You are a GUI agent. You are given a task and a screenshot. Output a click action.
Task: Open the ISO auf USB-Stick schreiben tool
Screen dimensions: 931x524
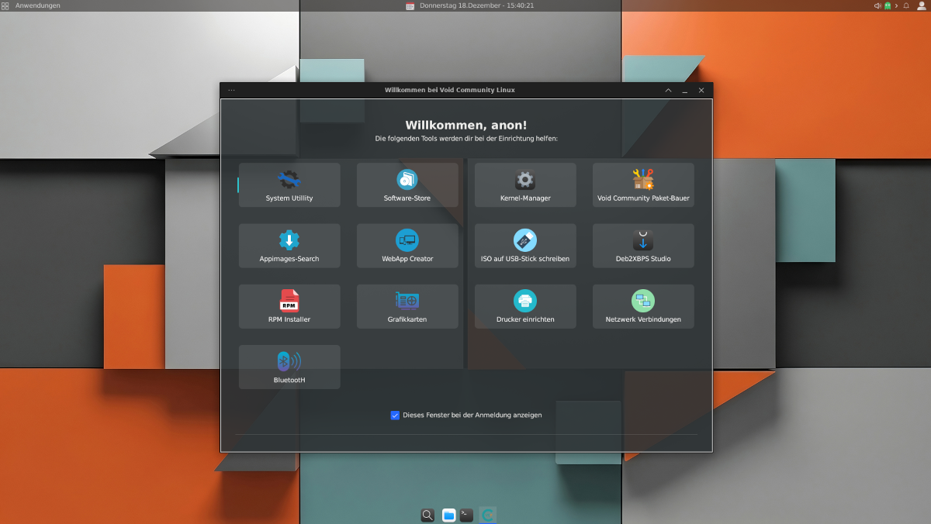point(525,246)
